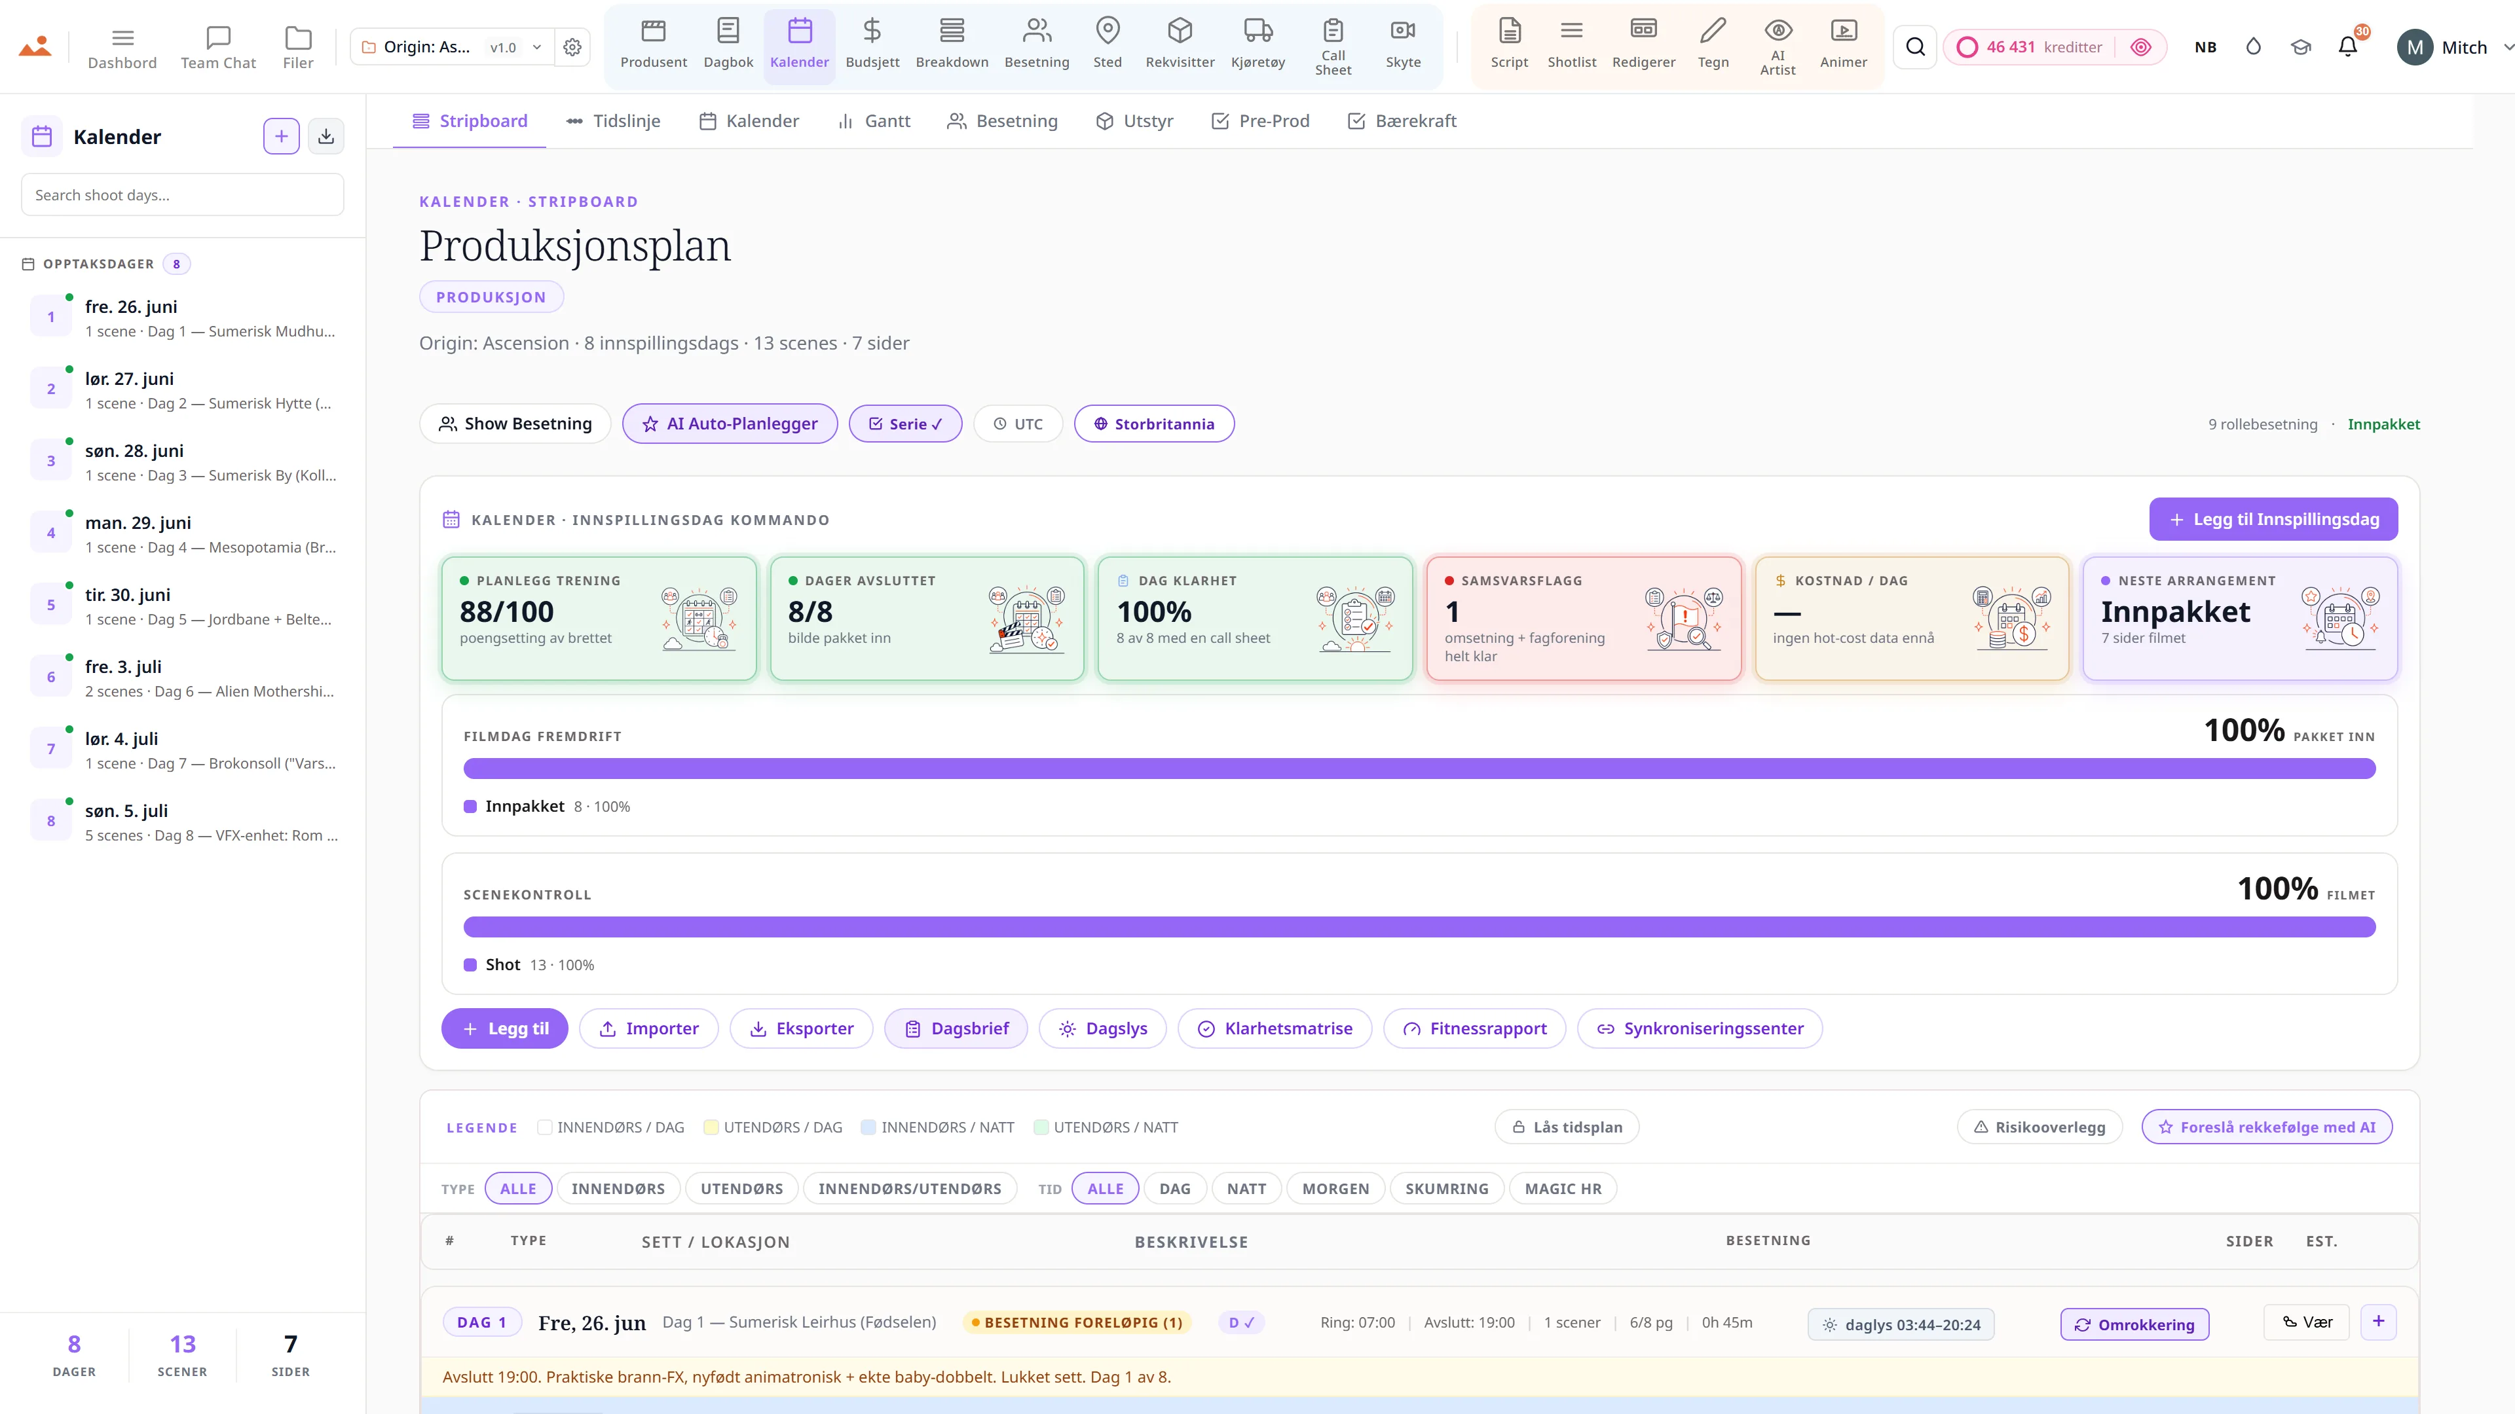The height and width of the screenshot is (1414, 2515).
Task: Open Dashbord from the top bar
Action: coord(122,47)
